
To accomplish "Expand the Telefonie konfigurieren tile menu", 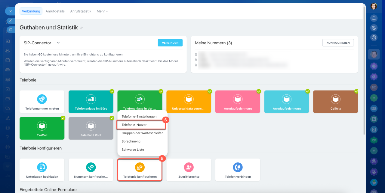I will (140, 170).
